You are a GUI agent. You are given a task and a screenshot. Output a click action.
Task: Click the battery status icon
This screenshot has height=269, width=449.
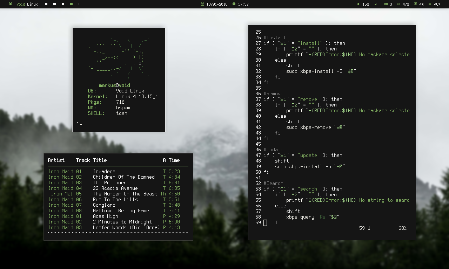[398, 4]
